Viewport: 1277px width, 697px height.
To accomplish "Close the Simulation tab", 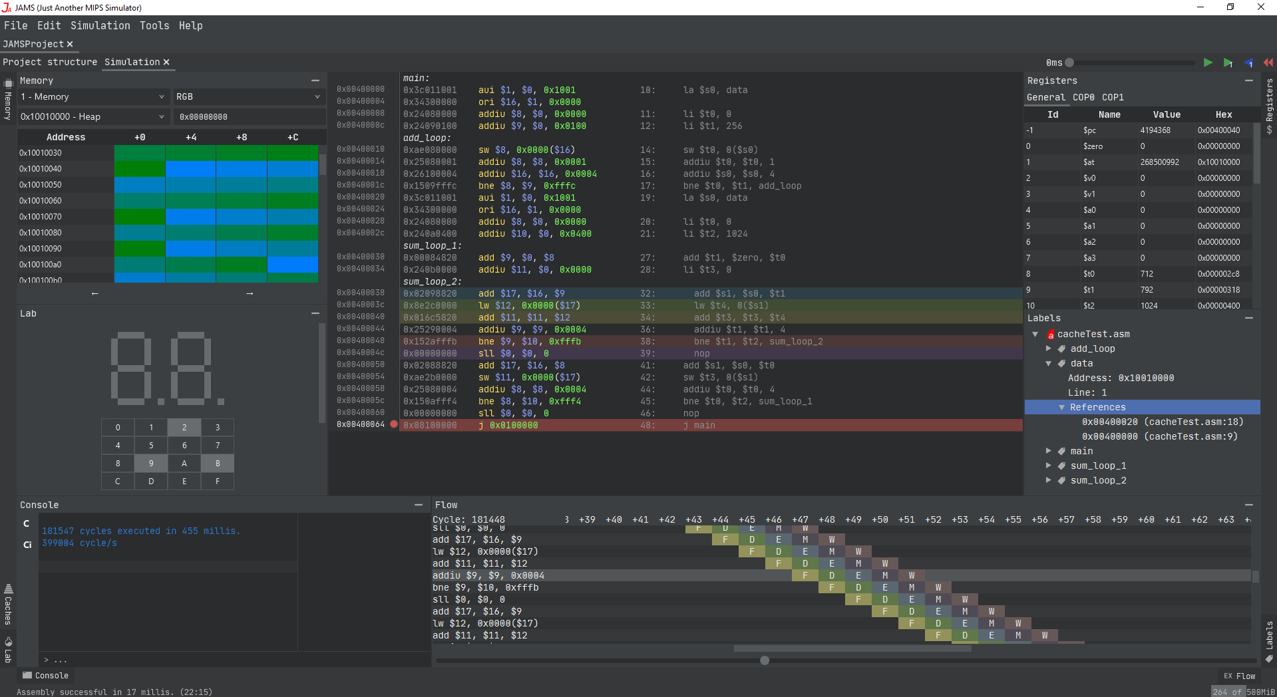I will (166, 62).
